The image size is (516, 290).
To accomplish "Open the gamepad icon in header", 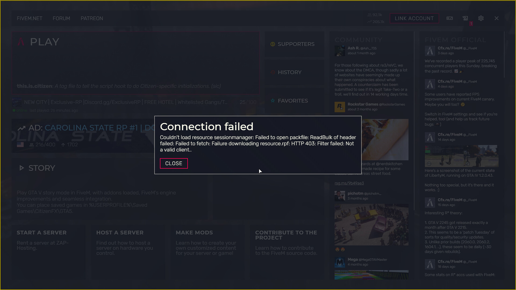I will [x=450, y=18].
